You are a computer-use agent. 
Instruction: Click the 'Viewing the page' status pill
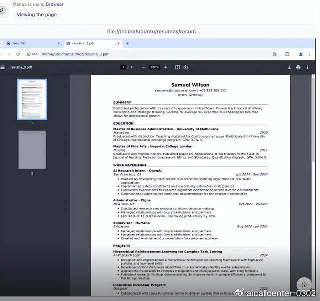[x=37, y=15]
